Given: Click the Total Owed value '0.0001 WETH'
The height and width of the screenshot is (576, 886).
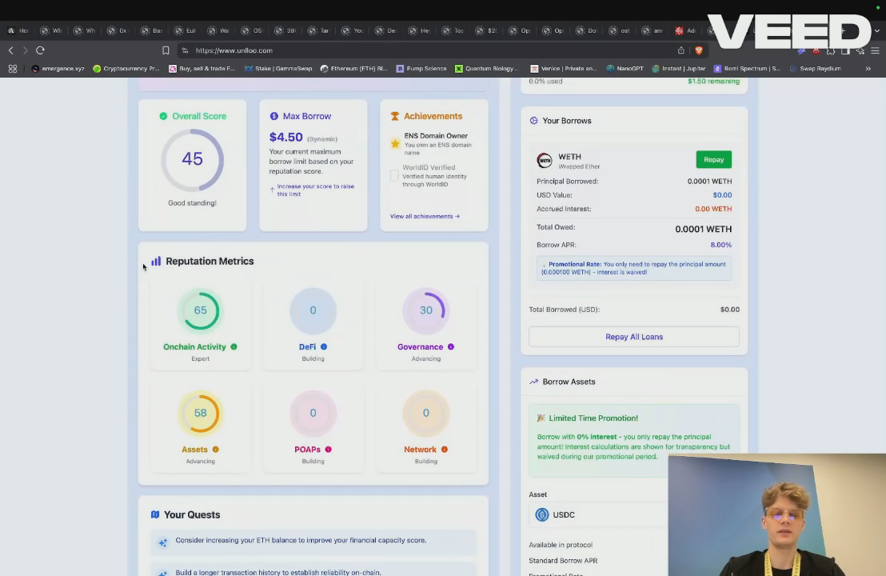Looking at the screenshot, I should tap(704, 229).
